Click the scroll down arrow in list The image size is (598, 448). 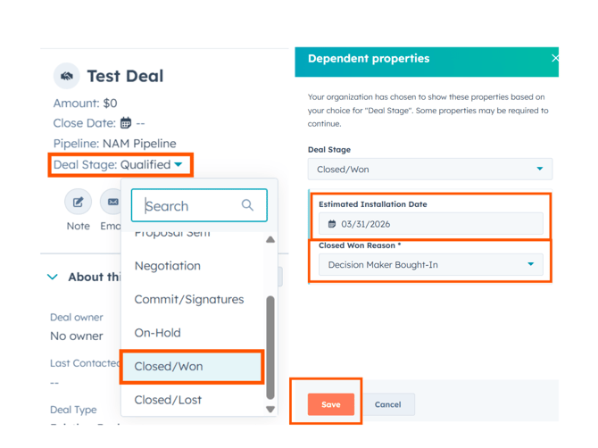pyautogui.click(x=270, y=409)
